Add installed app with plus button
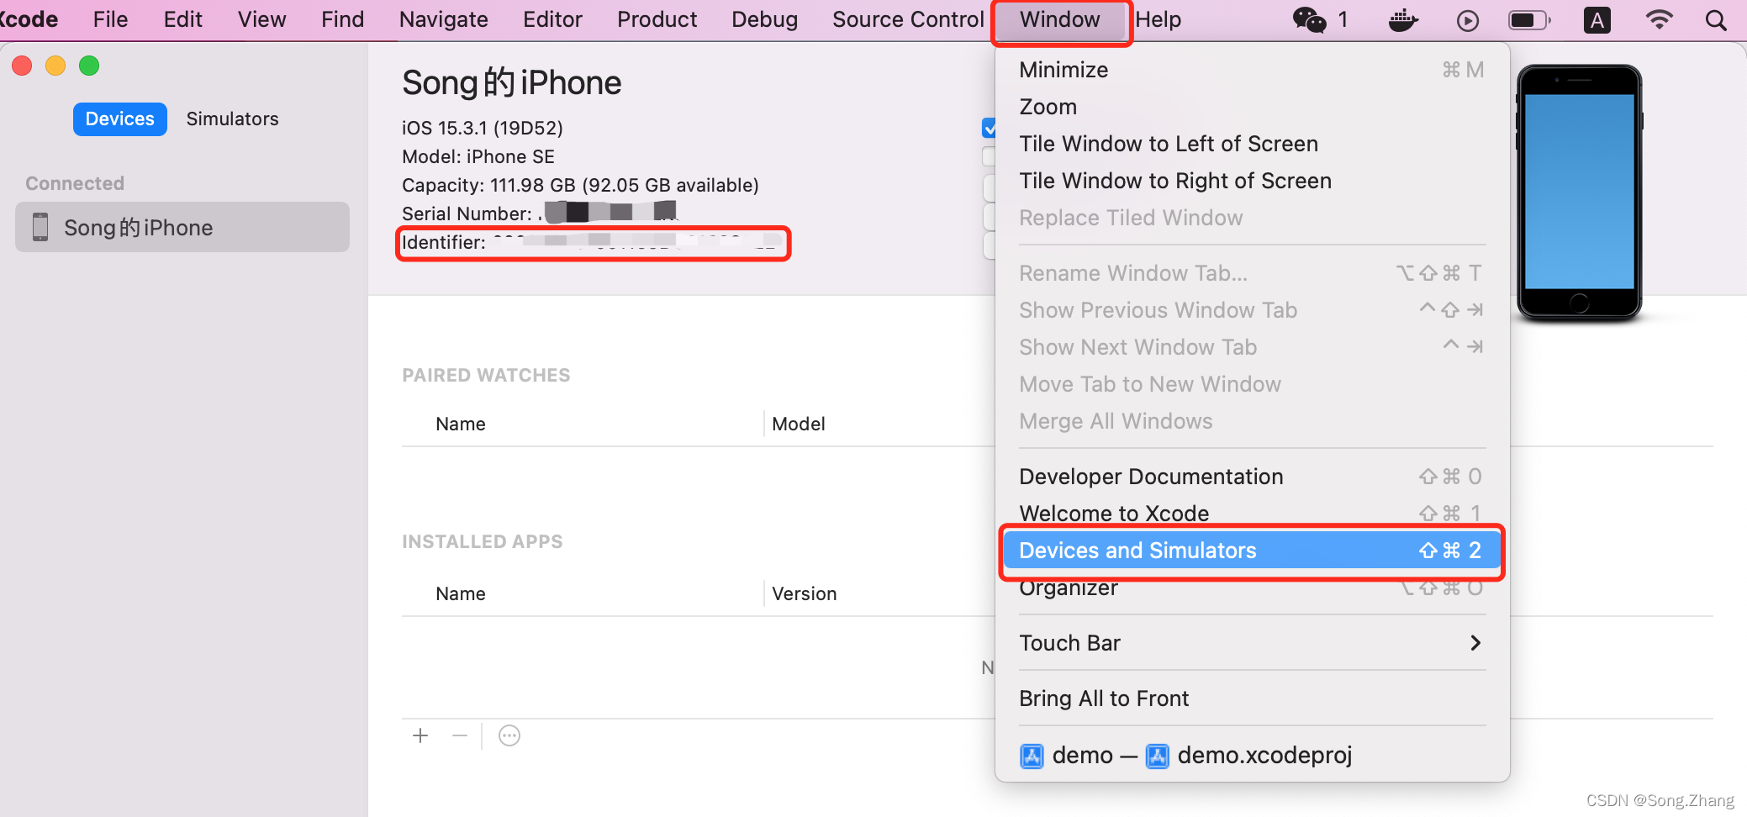Viewport: 1747px width, 817px height. click(420, 736)
